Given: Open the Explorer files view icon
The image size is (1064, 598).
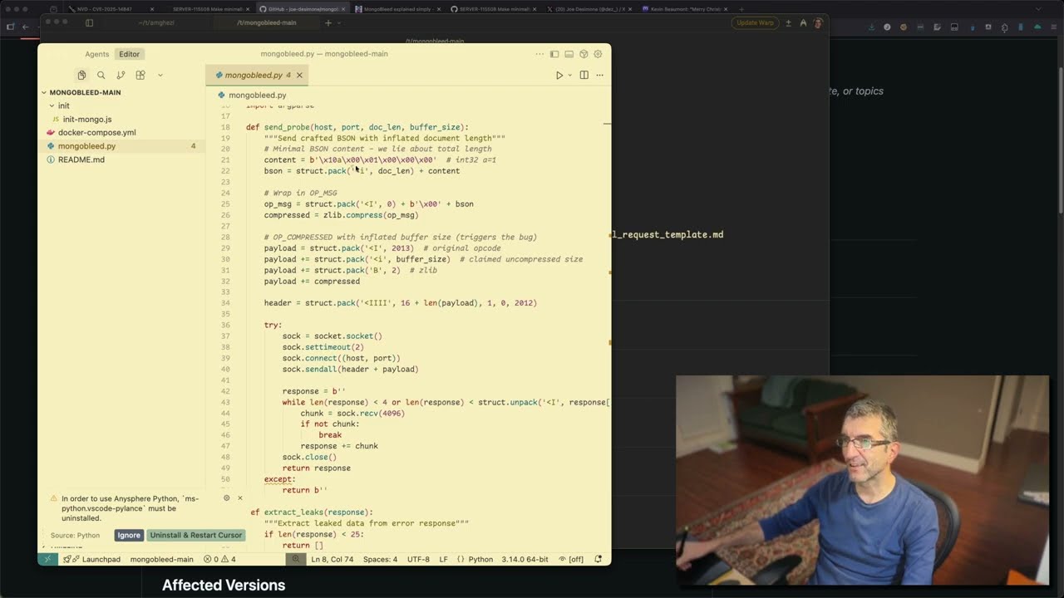Looking at the screenshot, I should [x=81, y=75].
